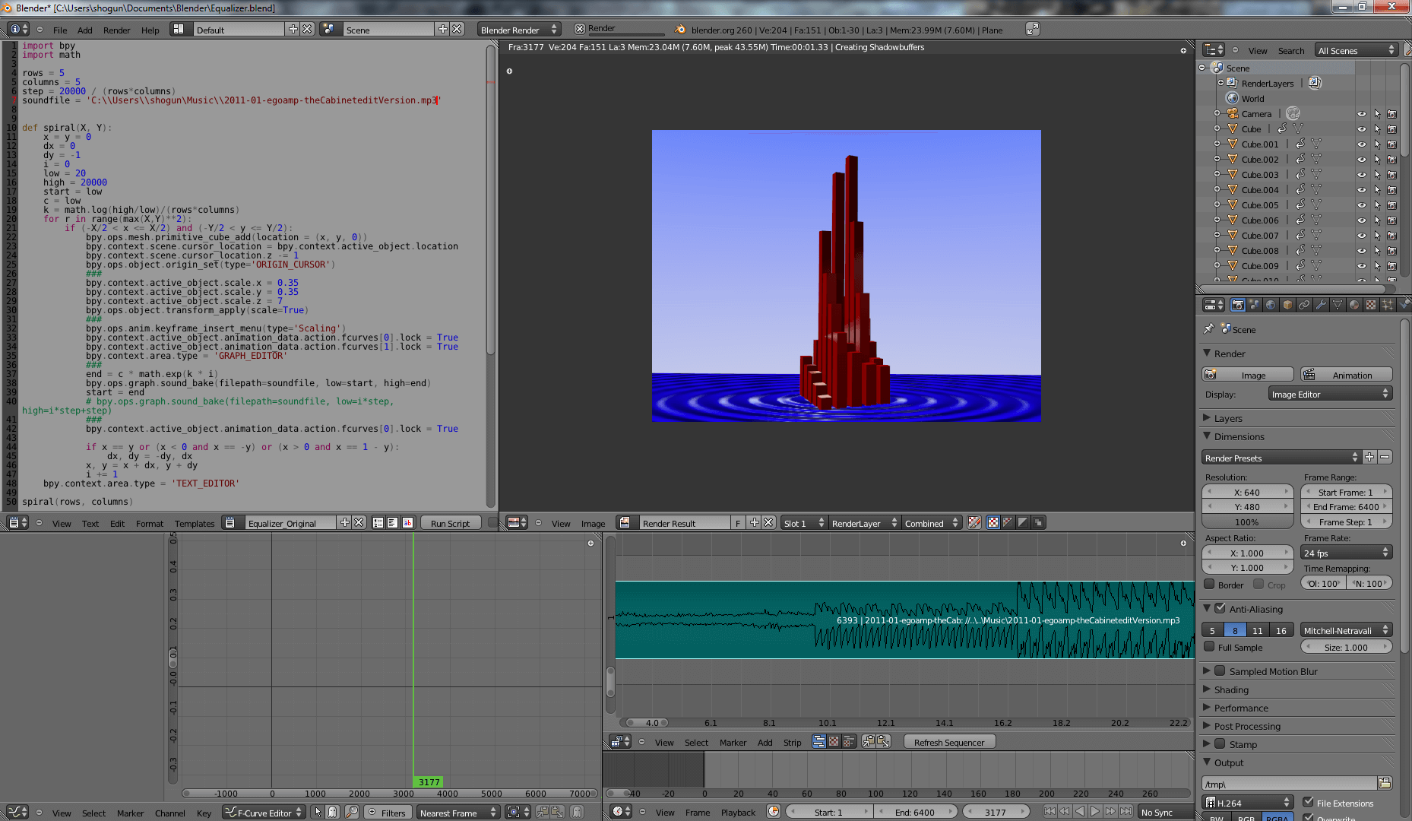This screenshot has height=821, width=1412.
Task: Disable the Anti-Aliasing checkbox
Action: point(1220,608)
